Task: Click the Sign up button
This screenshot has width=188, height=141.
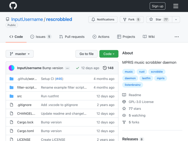Action: pyautogui.click(x=157, y=6)
